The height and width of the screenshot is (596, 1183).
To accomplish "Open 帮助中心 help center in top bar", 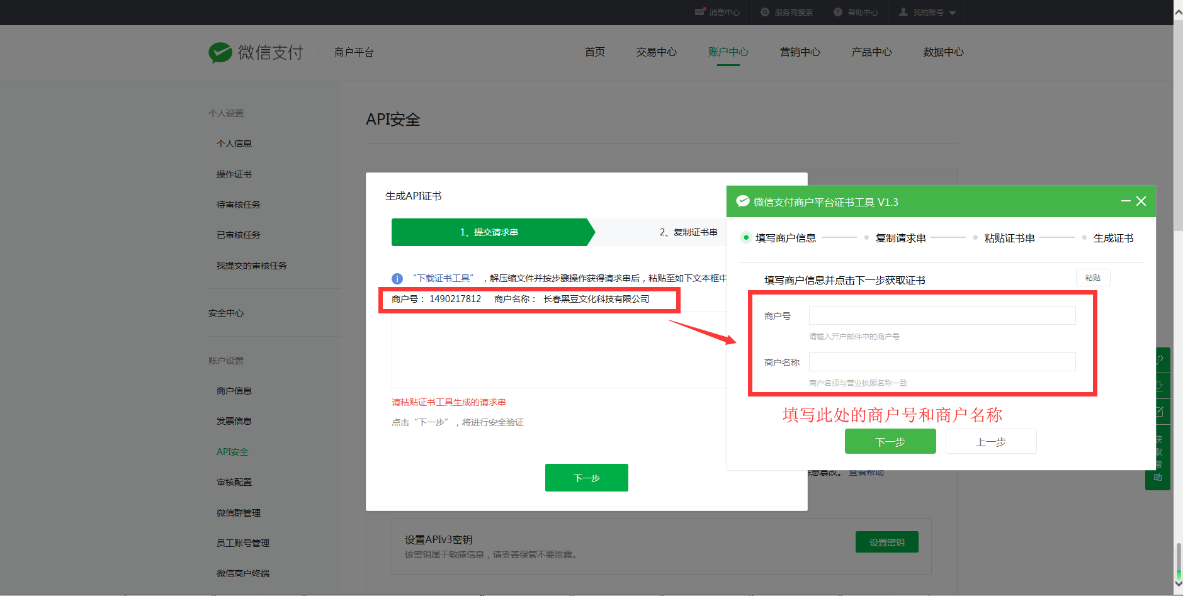I will coord(856,12).
